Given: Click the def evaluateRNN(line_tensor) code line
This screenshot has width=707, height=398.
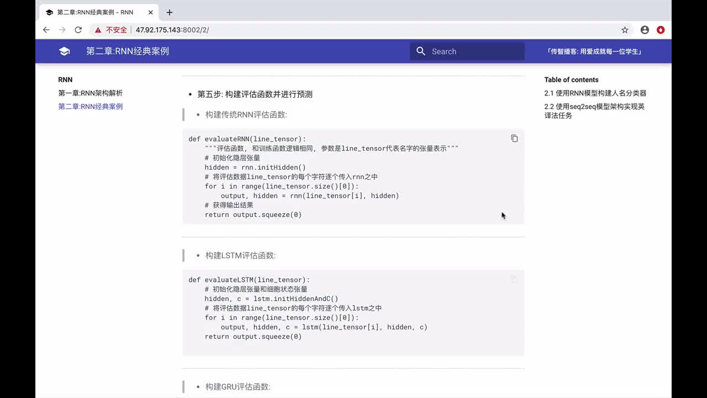Looking at the screenshot, I should coord(247,139).
